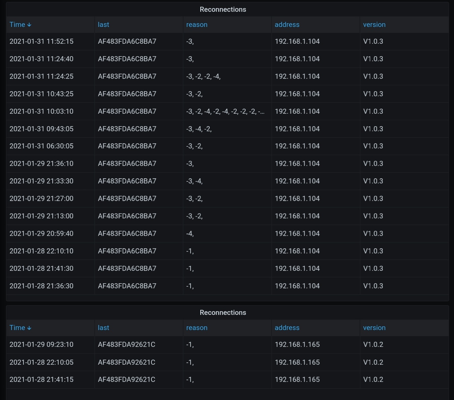This screenshot has width=454, height=400.
Task: Click AF483FDA92621C in the 21:41:15 row
Action: (x=127, y=379)
